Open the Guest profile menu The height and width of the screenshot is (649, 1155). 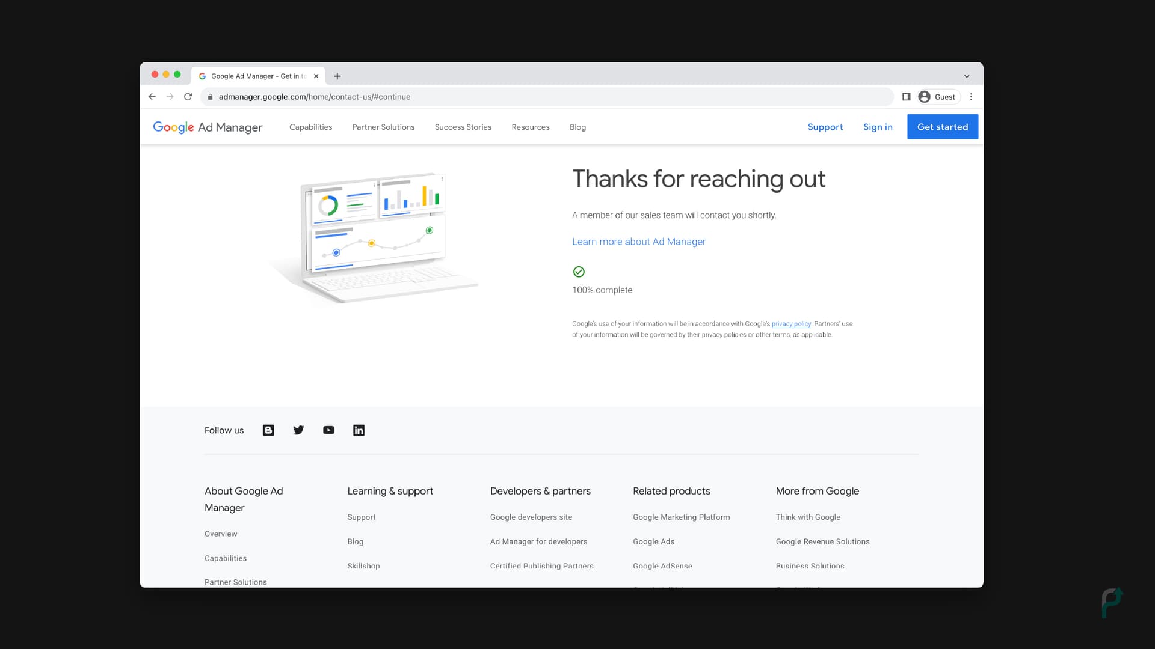[938, 97]
